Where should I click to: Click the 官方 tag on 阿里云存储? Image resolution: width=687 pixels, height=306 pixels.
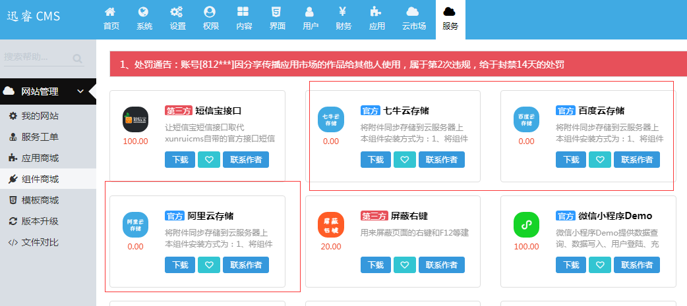point(175,216)
